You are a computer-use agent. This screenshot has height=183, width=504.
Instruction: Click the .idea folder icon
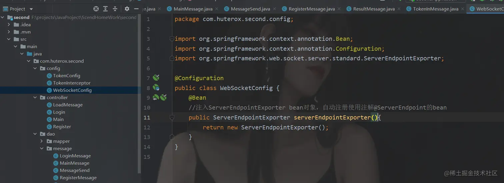[16, 25]
